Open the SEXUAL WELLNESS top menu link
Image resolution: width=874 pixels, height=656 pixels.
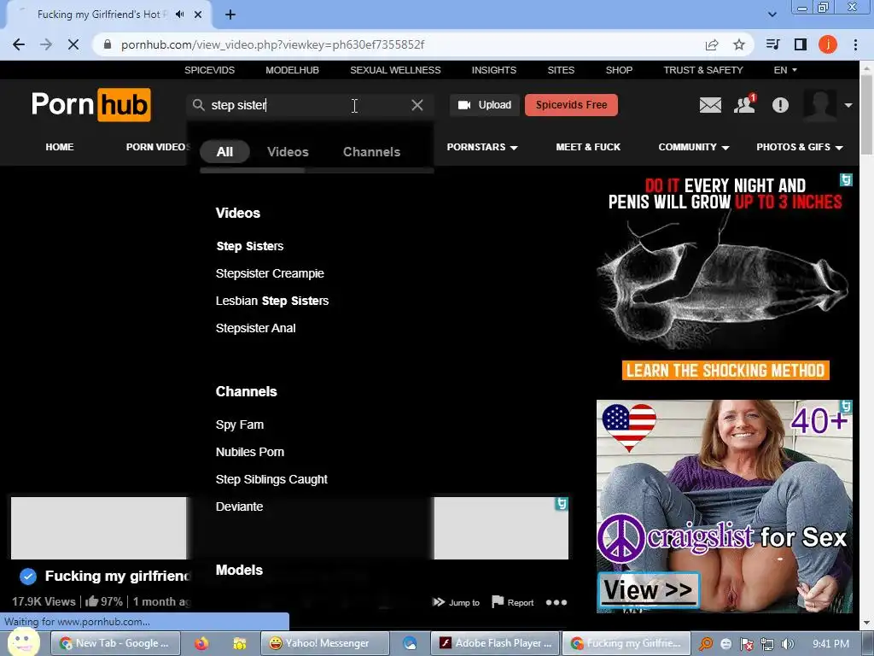[395, 70]
